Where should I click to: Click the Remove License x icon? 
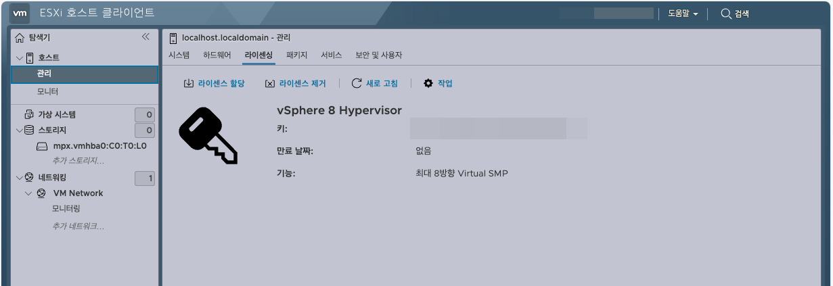click(x=270, y=84)
